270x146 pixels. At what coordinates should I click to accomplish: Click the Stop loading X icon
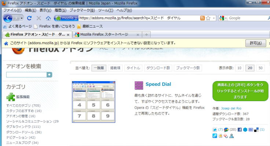(39, 18)
